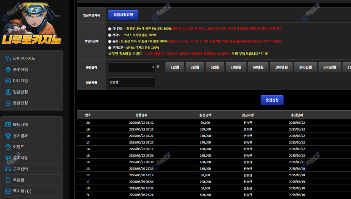Image resolution: width=351 pixels, height=199 pixels.
Task: Click the 이벤트 gift icon
Action: [x=8, y=147]
